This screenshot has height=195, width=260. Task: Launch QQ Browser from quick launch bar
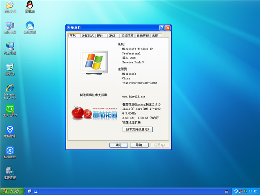(36, 191)
